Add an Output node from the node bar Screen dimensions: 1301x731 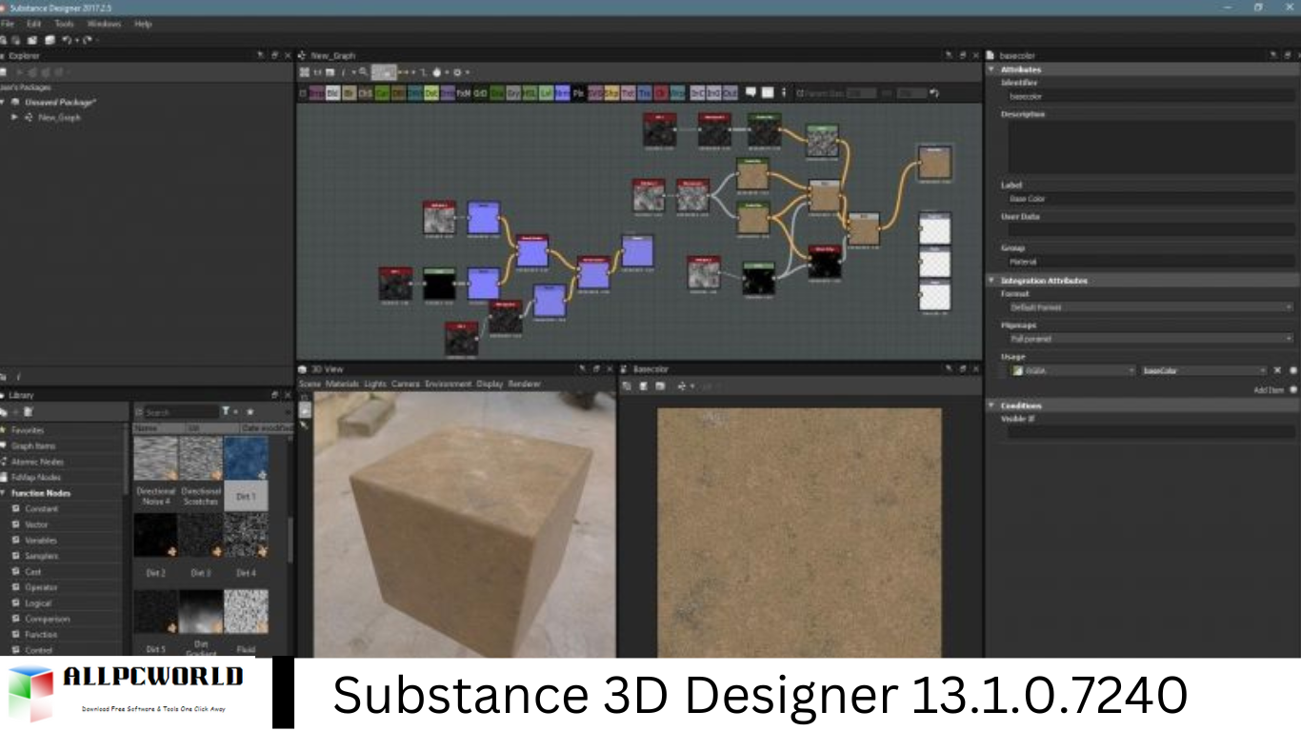click(x=730, y=93)
